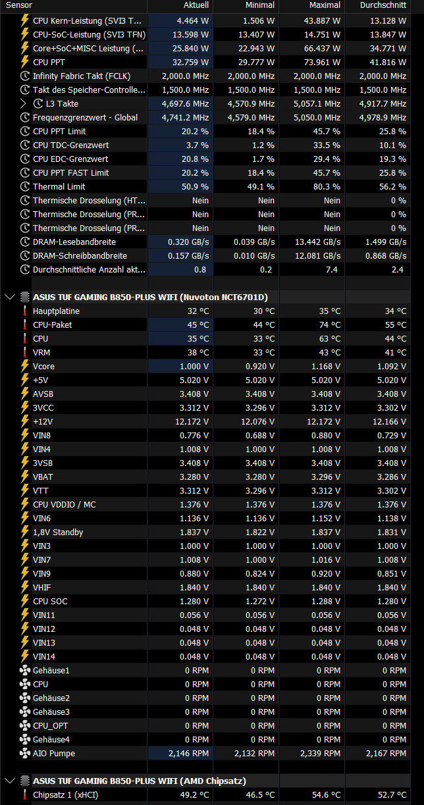Click the clock icon next to Infinity Fabric Takt

tap(25, 76)
